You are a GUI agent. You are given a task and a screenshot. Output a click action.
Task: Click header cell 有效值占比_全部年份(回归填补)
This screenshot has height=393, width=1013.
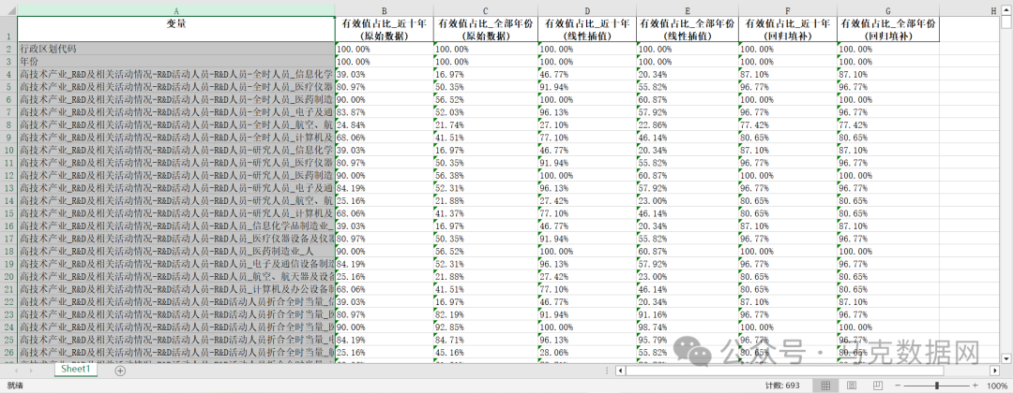tap(888, 29)
